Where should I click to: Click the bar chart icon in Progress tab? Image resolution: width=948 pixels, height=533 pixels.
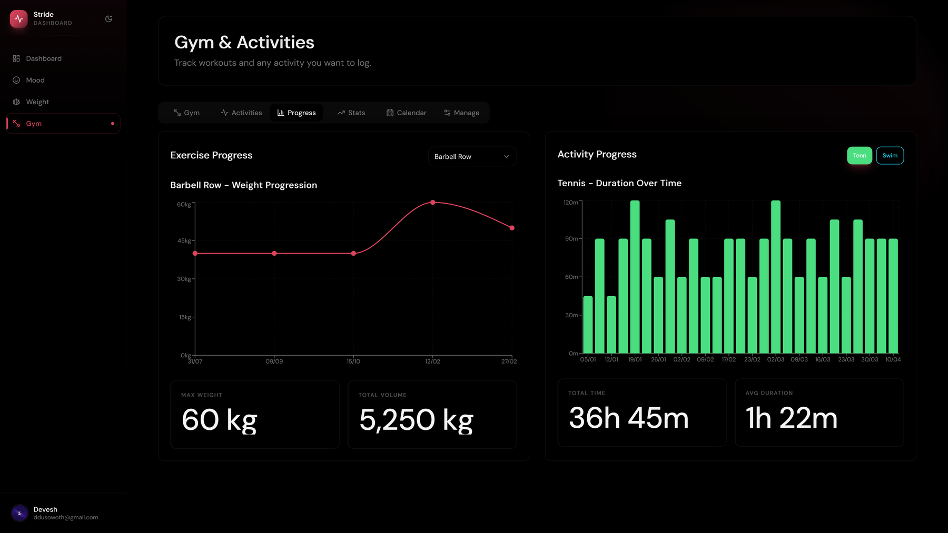point(281,113)
